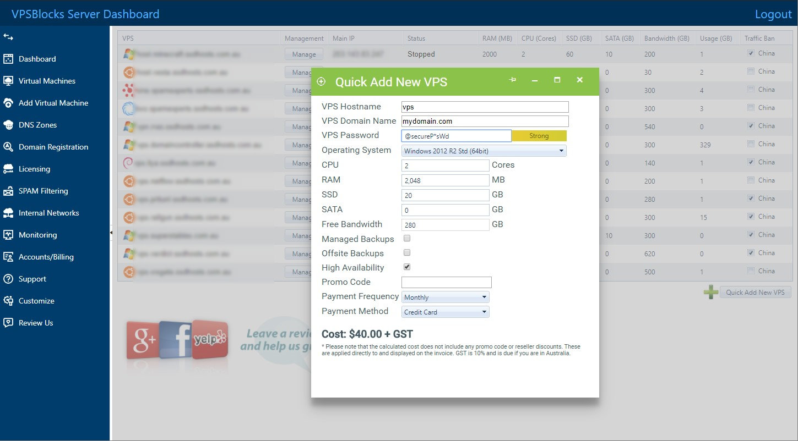The image size is (798, 441).
Task: Open Virtual Machines in sidebar menu
Action: 47,81
